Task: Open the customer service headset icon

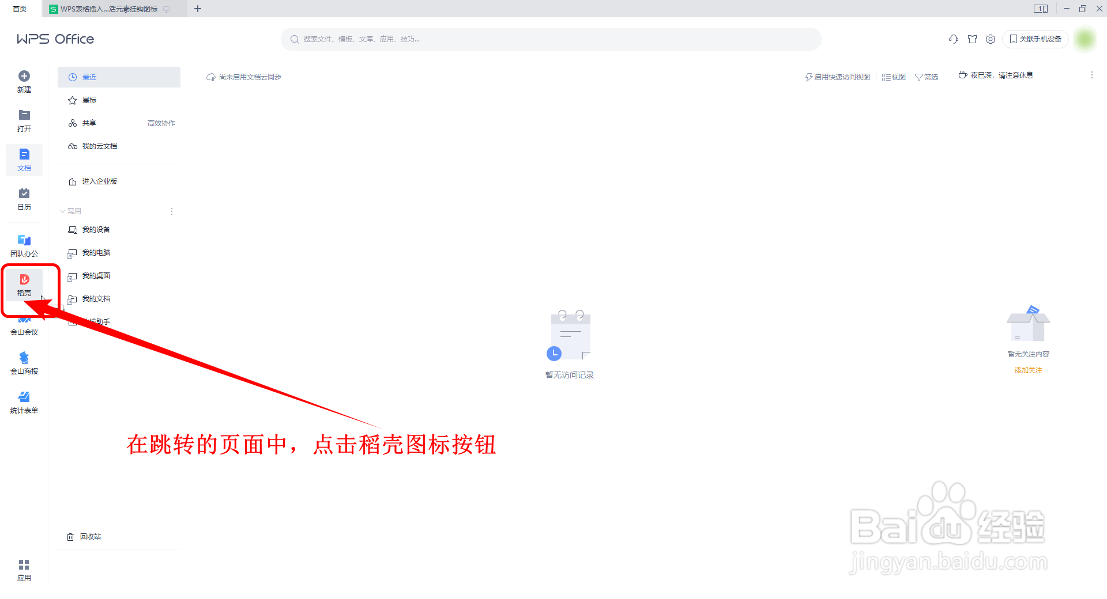Action: 953,39
